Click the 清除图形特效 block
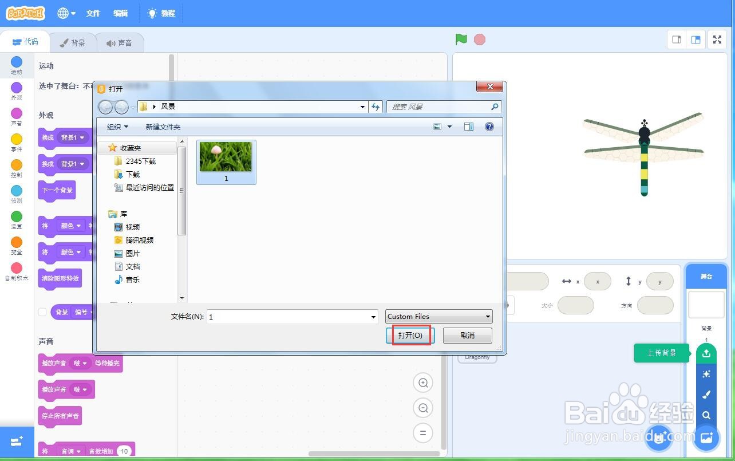Image resolution: width=735 pixels, height=461 pixels. coord(60,278)
